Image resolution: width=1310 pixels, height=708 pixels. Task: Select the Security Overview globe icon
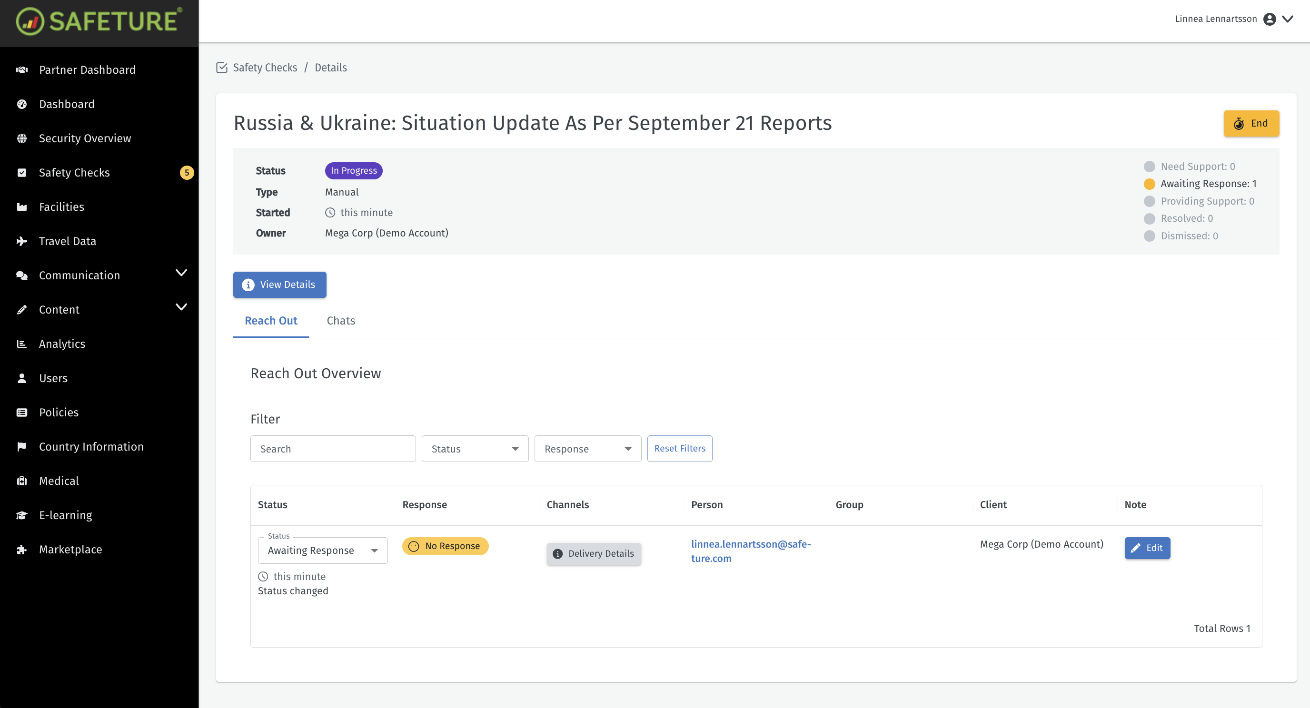coord(21,138)
